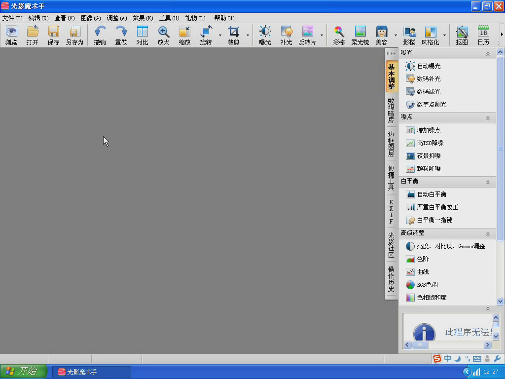Open the 美容 beauty tool
Screen dimensions: 505x379
pos(381,35)
